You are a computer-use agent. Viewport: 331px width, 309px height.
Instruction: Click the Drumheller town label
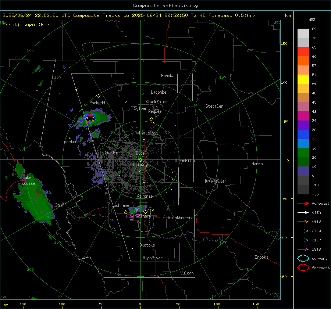pos(216,181)
